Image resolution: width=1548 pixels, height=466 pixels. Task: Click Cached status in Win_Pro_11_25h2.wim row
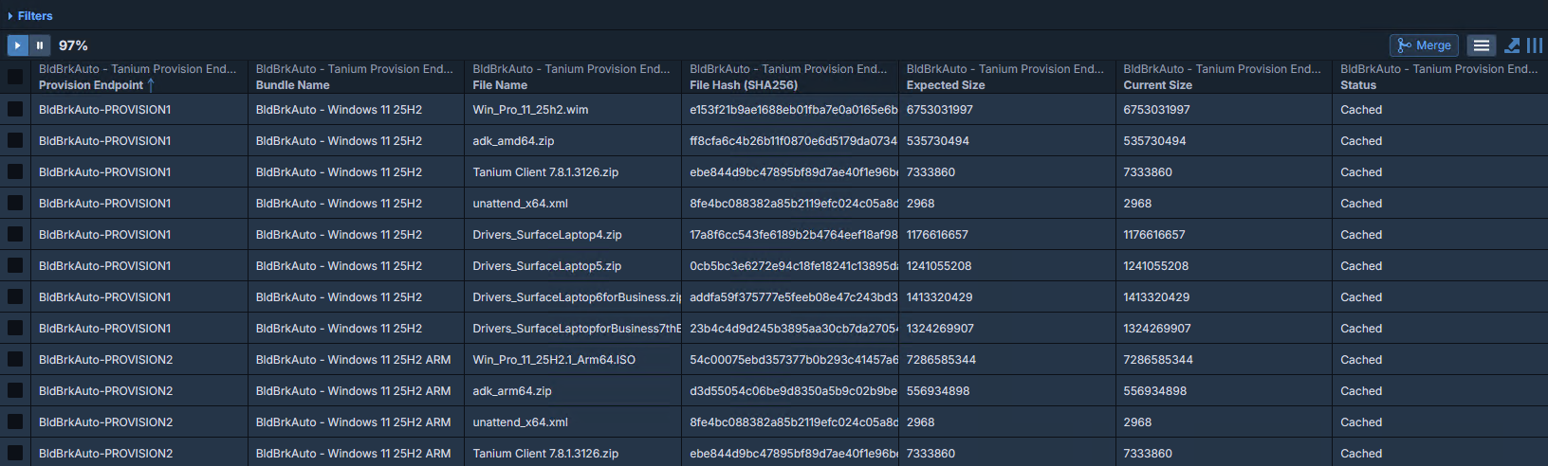pos(1361,110)
